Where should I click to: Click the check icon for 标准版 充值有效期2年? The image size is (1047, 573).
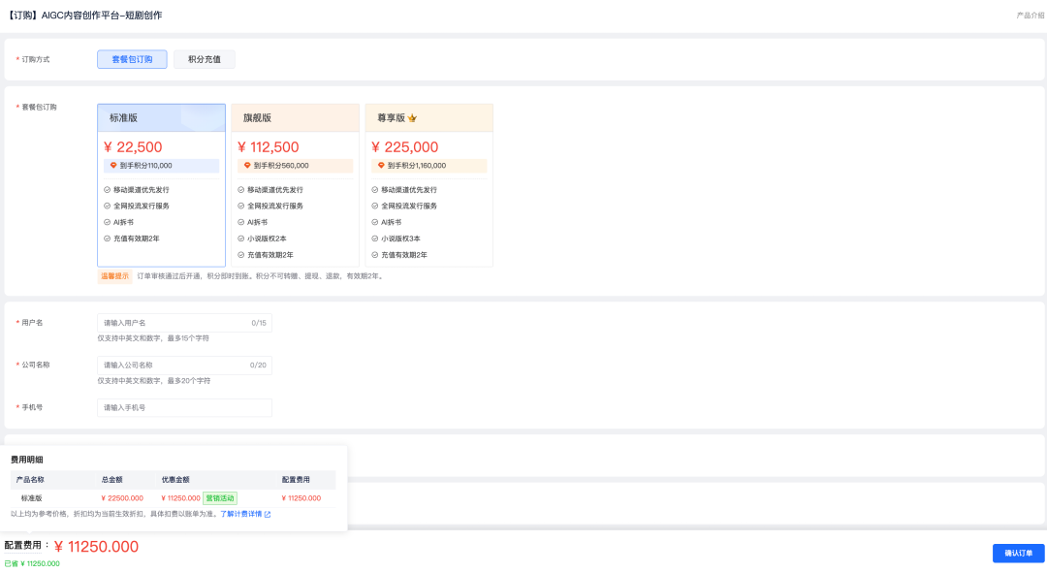(x=107, y=239)
